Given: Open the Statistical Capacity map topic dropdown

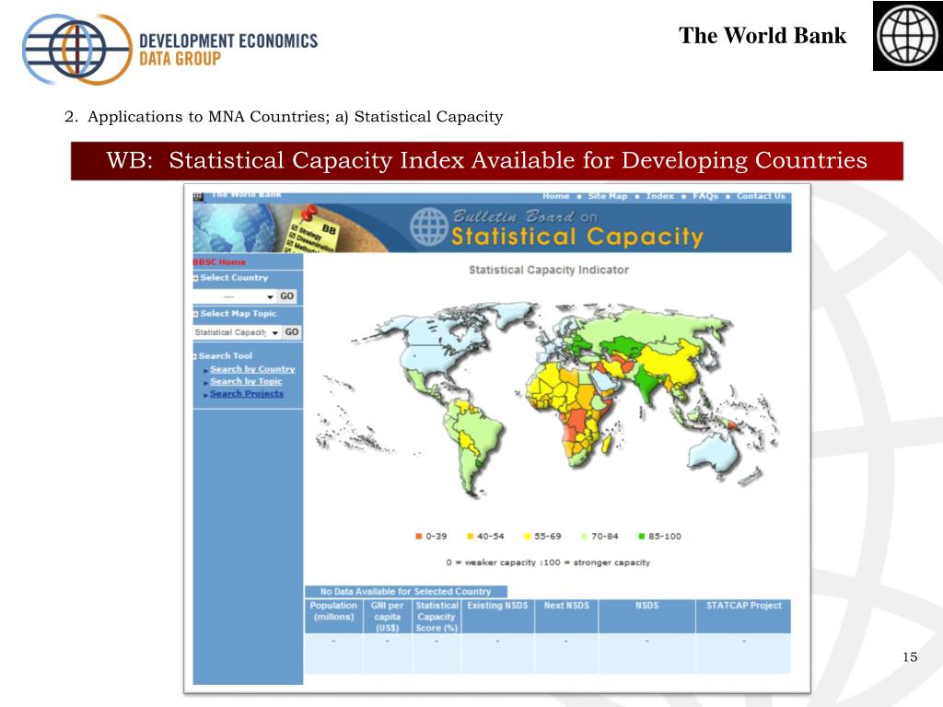Looking at the screenshot, I should [237, 332].
